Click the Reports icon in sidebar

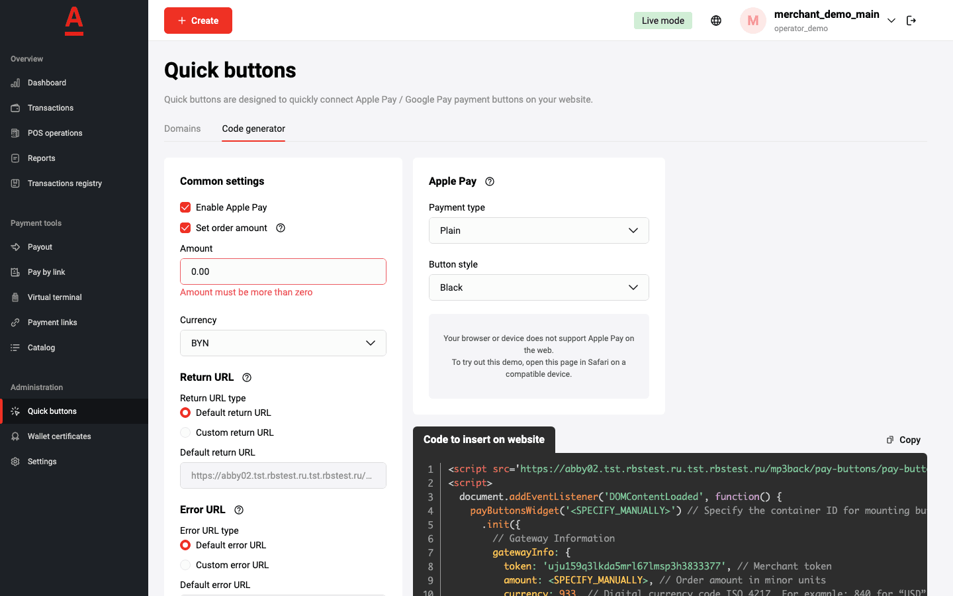click(15, 158)
